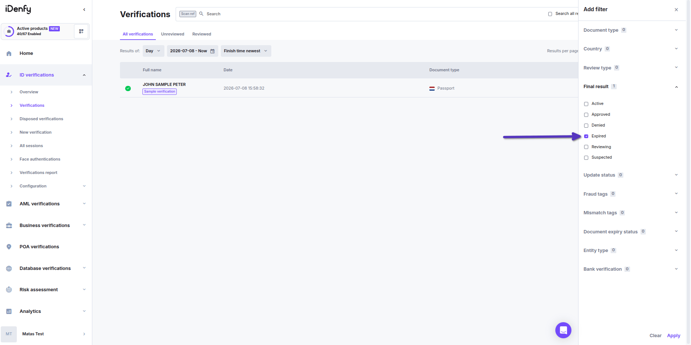Click the Analytics chart icon
Viewport: 691px width, 345px height.
pyautogui.click(x=9, y=311)
